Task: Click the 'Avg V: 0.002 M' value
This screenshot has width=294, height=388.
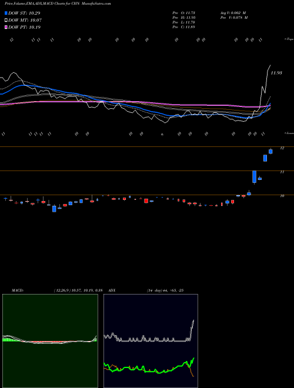Action: [x=233, y=13]
